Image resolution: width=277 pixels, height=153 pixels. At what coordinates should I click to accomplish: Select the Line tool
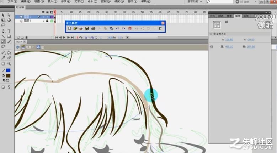coord(3,36)
